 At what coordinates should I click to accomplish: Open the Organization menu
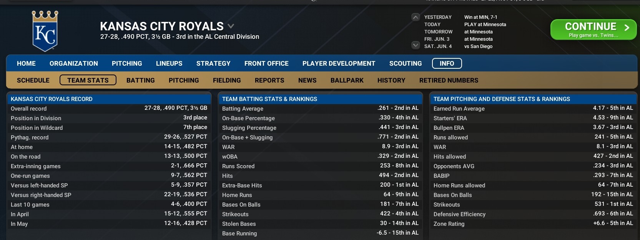point(74,63)
